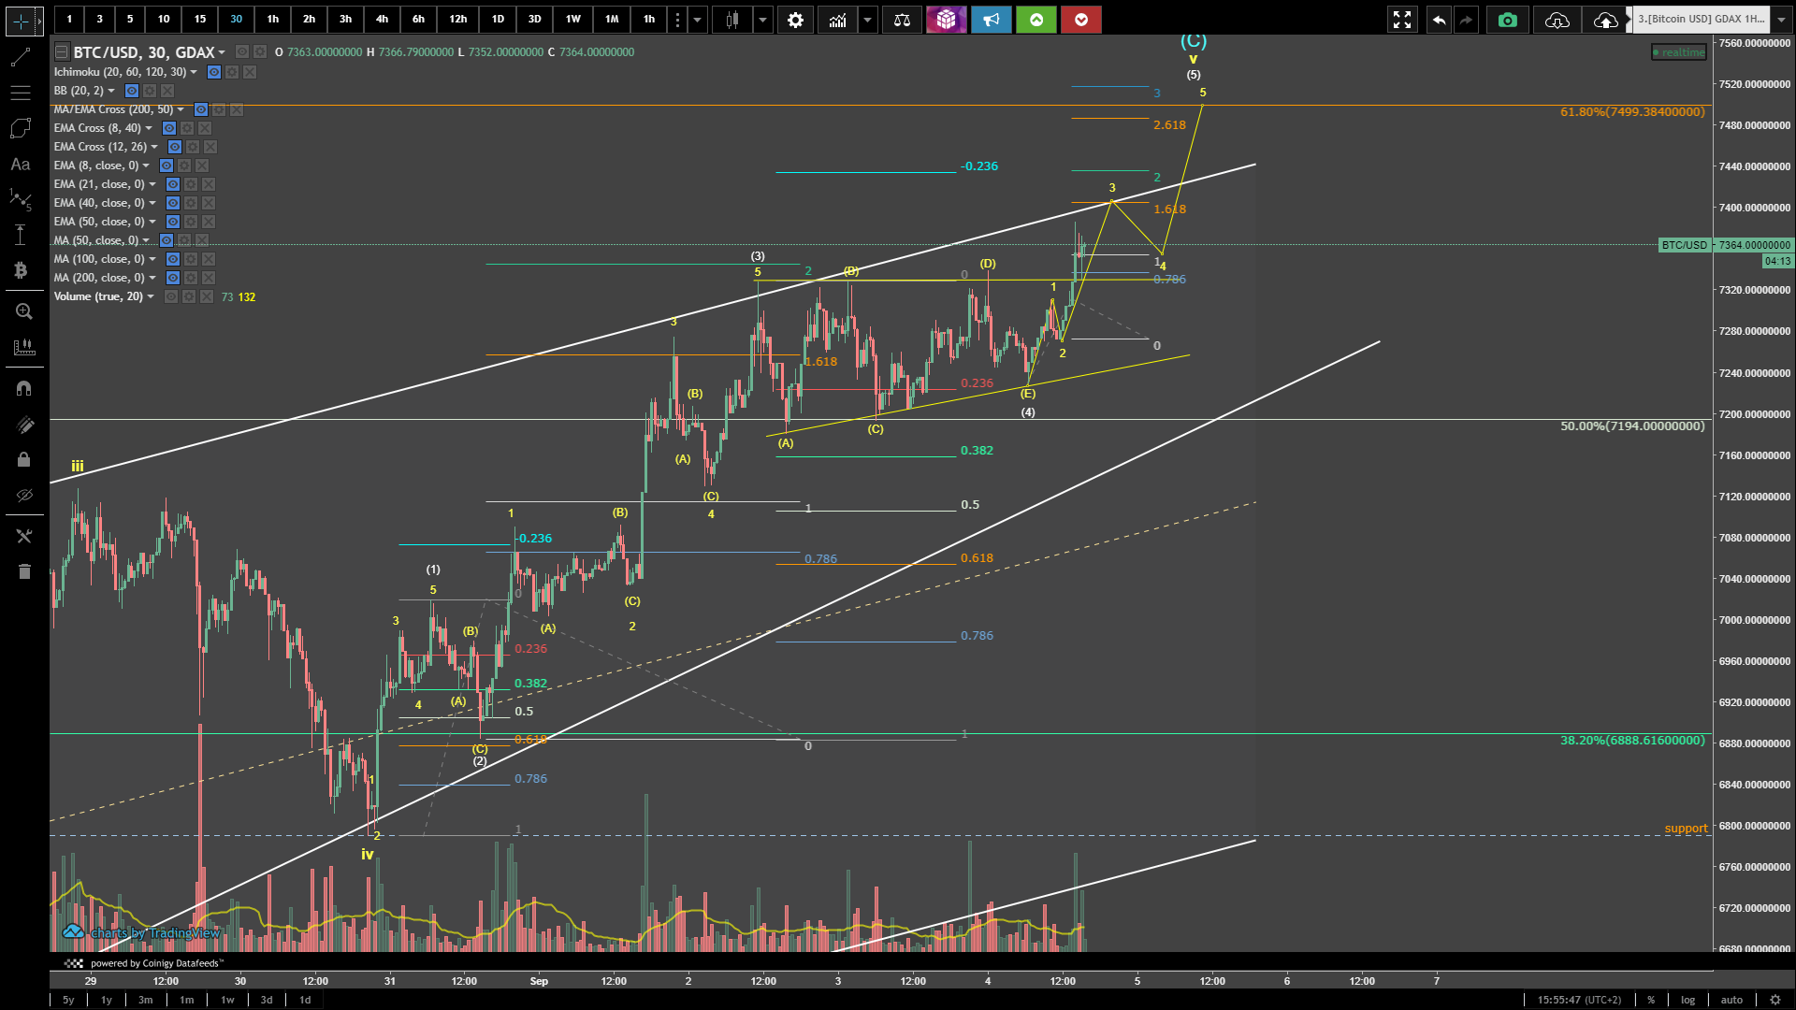Click the undo arrow icon
Image resolution: width=1796 pixels, height=1010 pixels.
[x=1439, y=20]
